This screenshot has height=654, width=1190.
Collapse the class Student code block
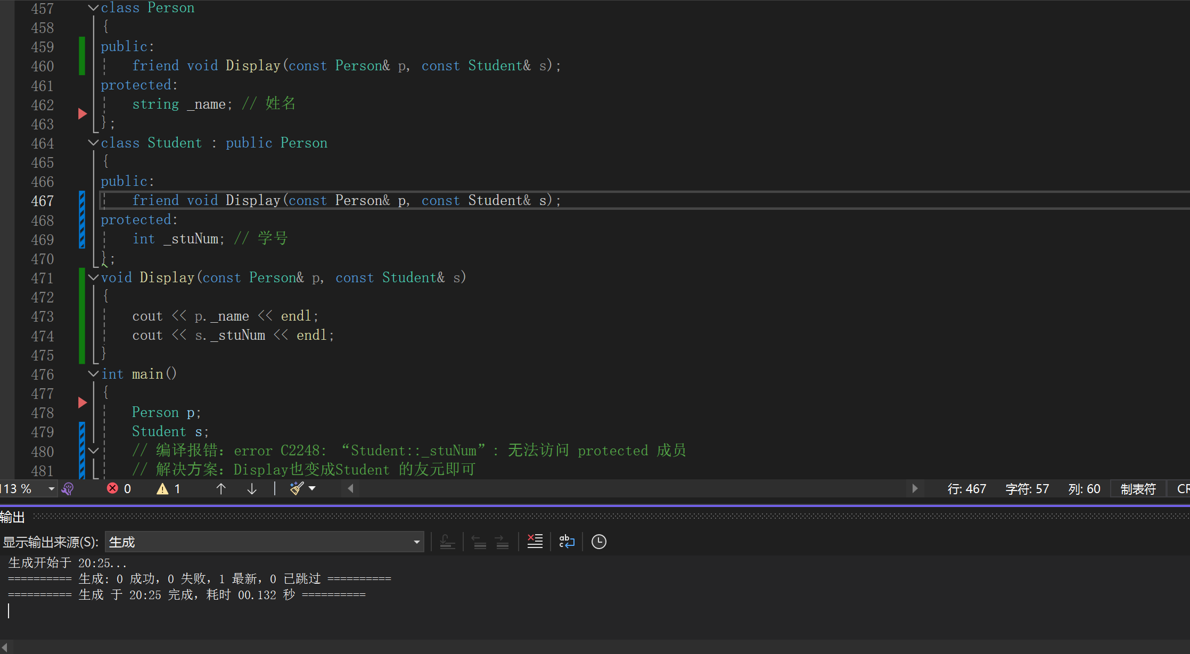93,143
